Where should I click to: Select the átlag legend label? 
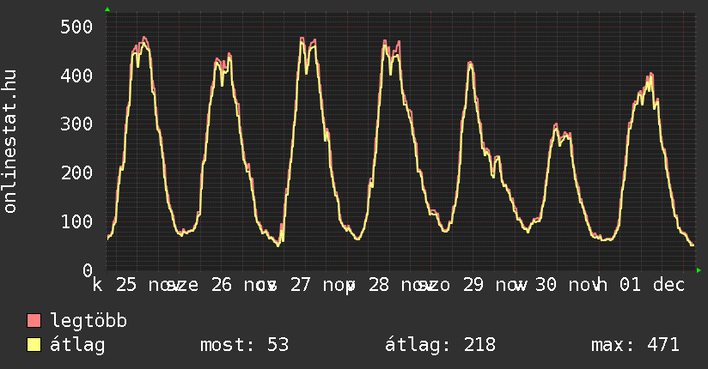click(77, 345)
